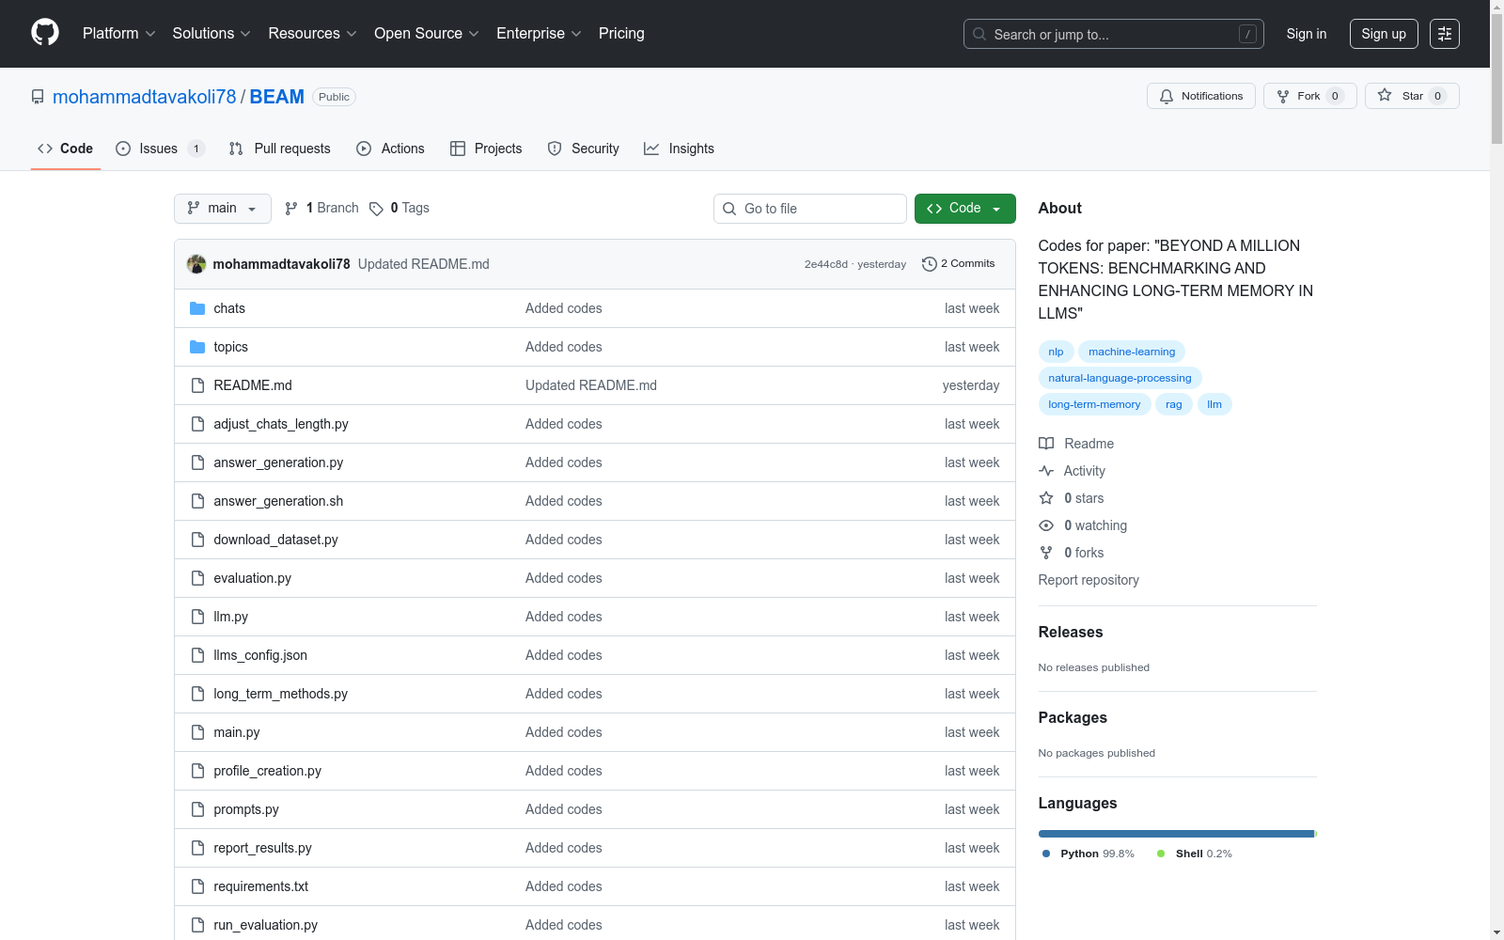Click the Python language bar segment
Screen dimensions: 1504x940
click(x=1176, y=834)
